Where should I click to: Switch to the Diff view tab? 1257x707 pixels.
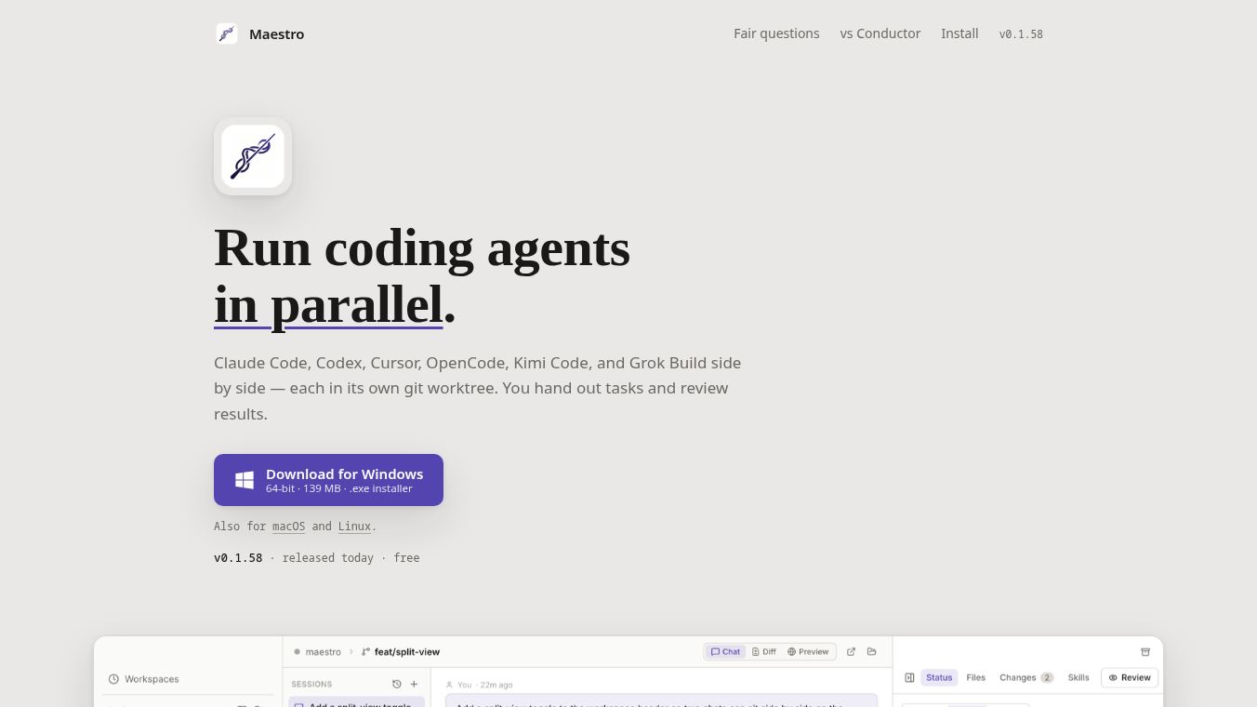tap(764, 652)
